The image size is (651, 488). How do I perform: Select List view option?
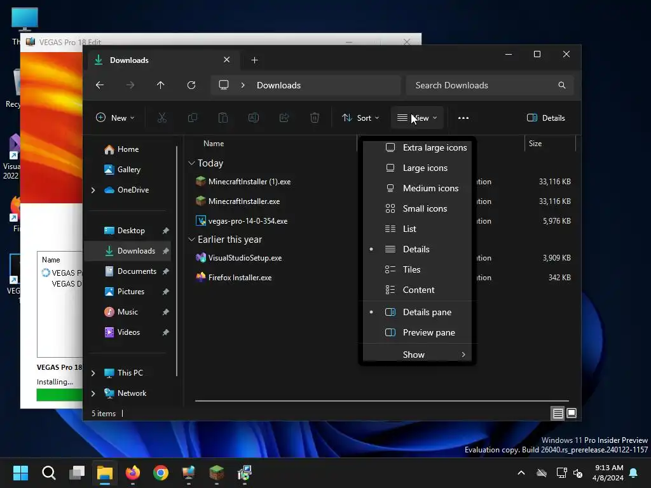(417, 229)
